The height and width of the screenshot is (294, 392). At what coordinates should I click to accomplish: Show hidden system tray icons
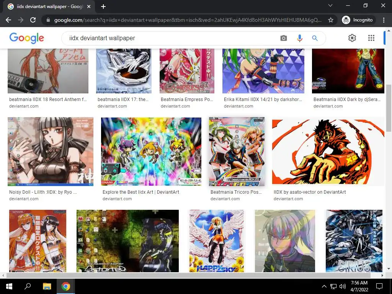[x=324, y=286]
